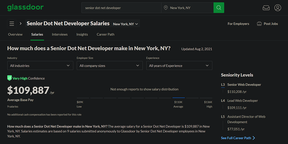The height and width of the screenshot is (144, 288).
Task: Click the L5 seniority level marker
Action: [x=223, y=117]
